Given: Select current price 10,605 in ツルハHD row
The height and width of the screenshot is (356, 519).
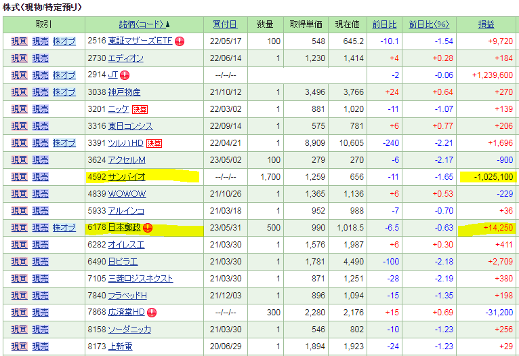Looking at the screenshot, I should tap(352, 143).
